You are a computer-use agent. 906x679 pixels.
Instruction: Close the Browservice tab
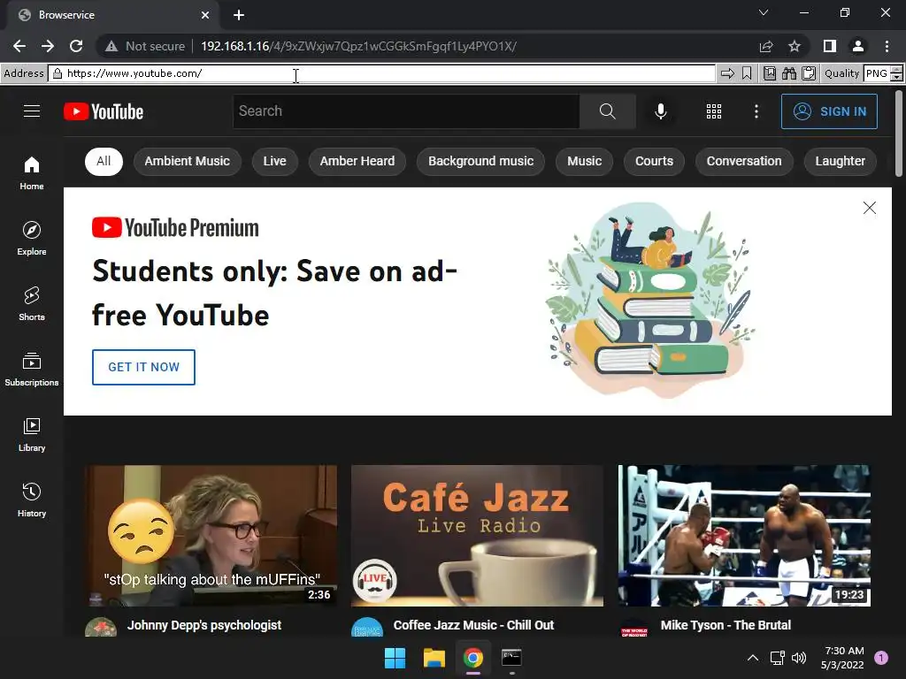click(x=205, y=15)
